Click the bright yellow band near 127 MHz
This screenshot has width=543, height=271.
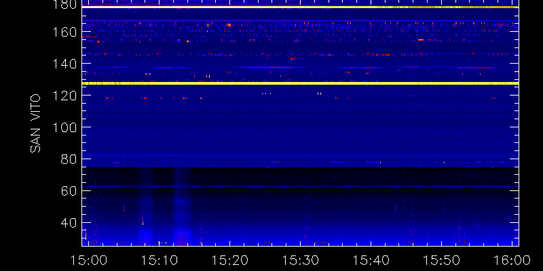tap(300, 83)
